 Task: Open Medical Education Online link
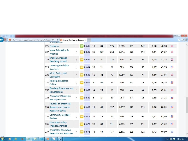[x=59, y=83]
